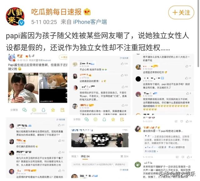Switch to the 转发 1 tab
Image resolution: width=200 pixels, height=181 pixels.
[x=75, y=156]
